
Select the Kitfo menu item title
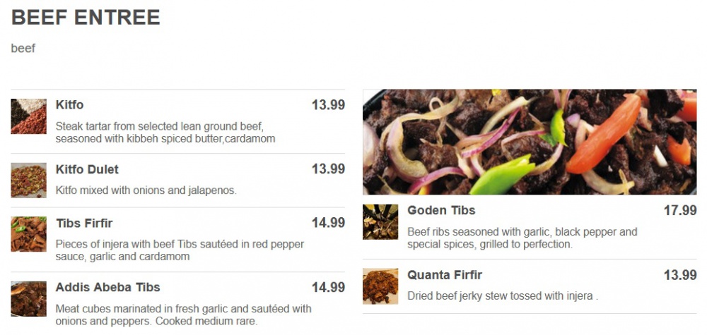coord(69,105)
